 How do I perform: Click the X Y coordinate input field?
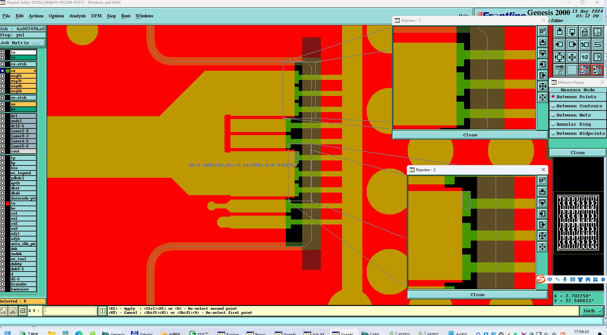coord(70,311)
